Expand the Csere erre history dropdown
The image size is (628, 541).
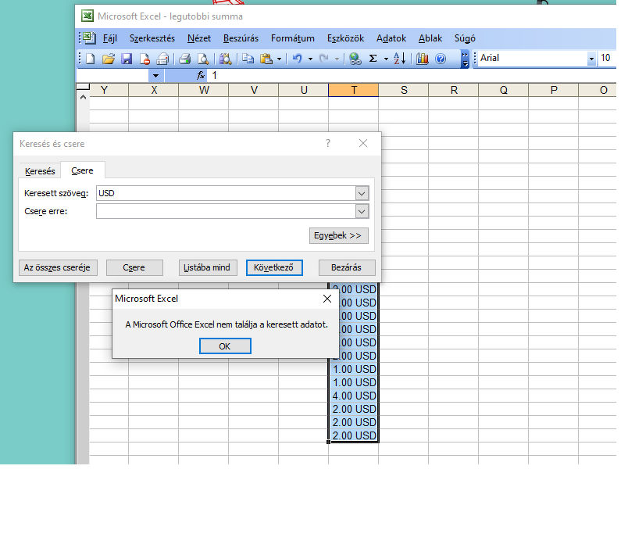tap(362, 212)
